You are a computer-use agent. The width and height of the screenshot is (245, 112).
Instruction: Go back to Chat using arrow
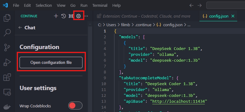(20, 28)
